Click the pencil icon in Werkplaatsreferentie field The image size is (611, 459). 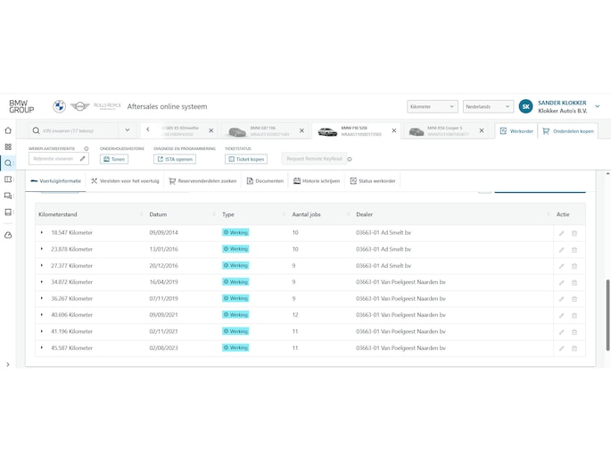pyautogui.click(x=82, y=159)
